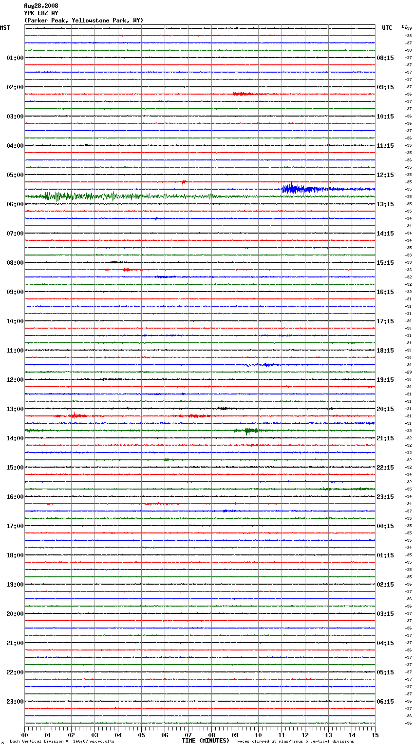The width and height of the screenshot is (414, 748).
Task: Select the 06:00 MST hour label
Action: tap(15, 204)
